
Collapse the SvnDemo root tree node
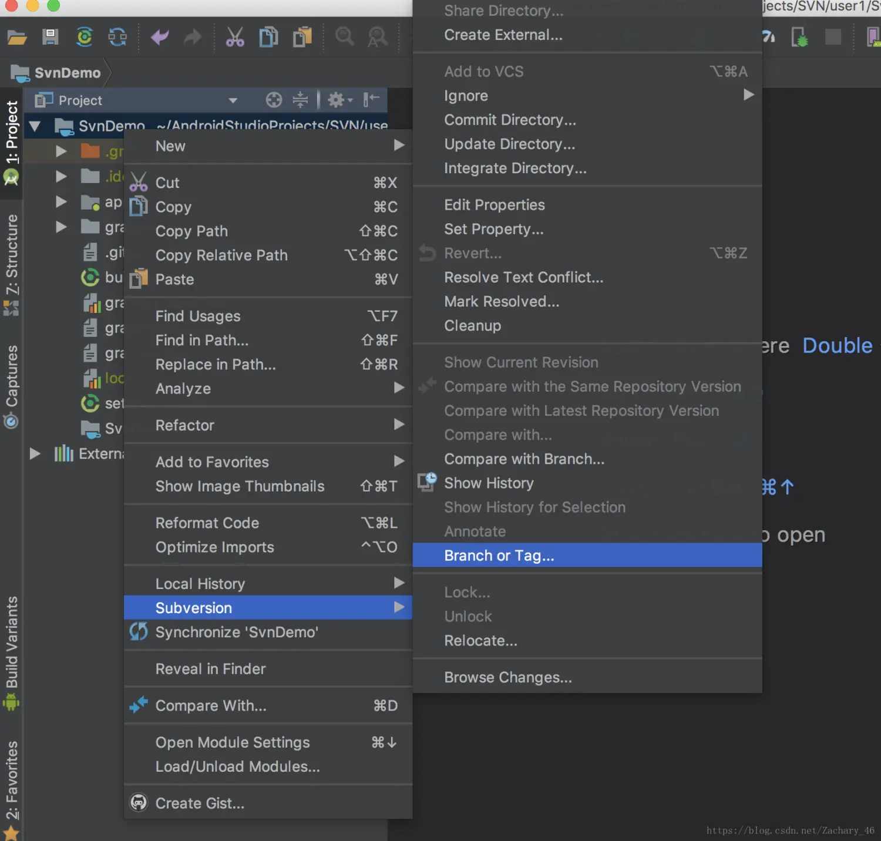click(x=35, y=126)
